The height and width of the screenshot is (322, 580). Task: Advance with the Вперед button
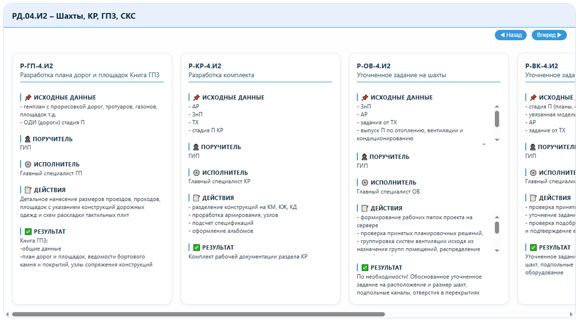coord(549,35)
